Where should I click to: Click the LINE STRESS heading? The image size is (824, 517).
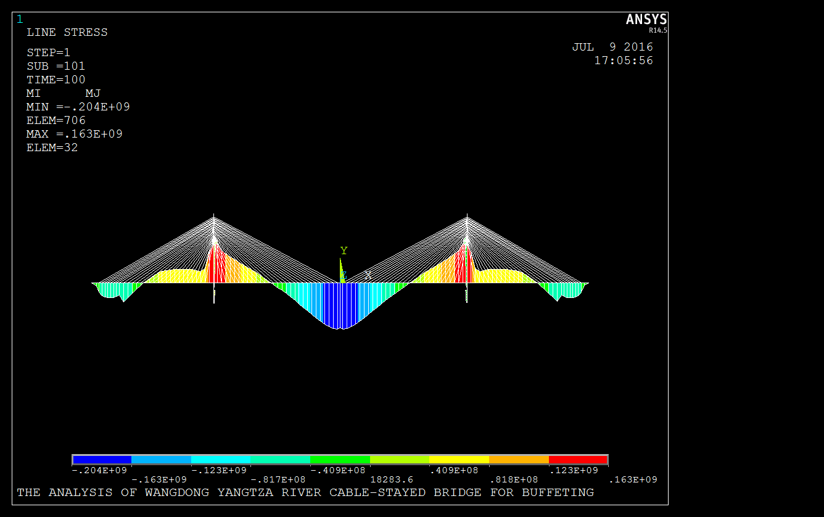click(67, 32)
